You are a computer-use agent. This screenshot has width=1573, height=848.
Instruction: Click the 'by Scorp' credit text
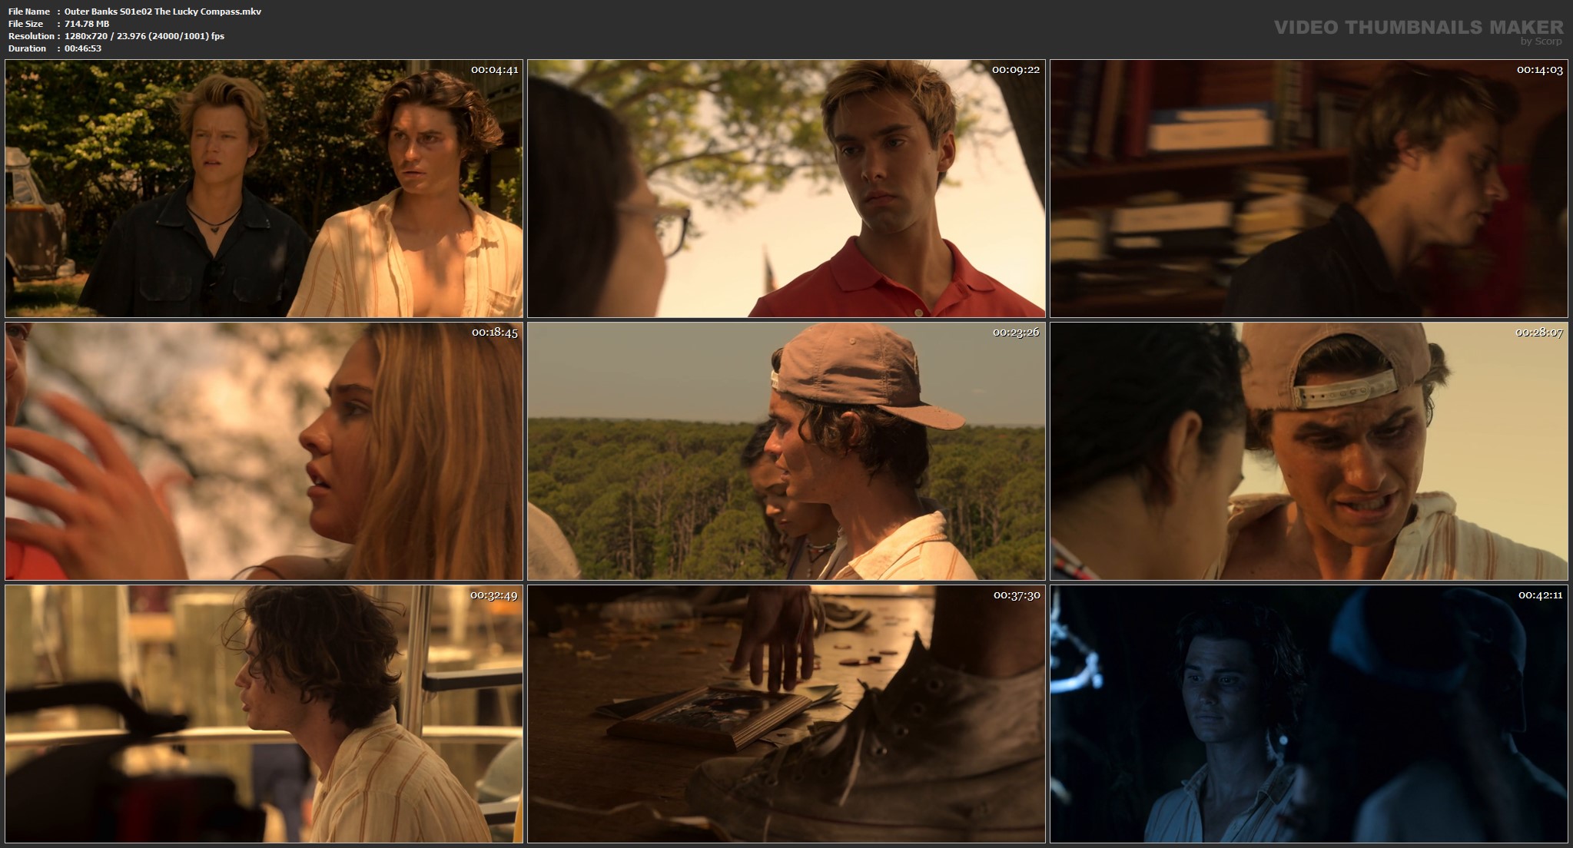(1541, 41)
